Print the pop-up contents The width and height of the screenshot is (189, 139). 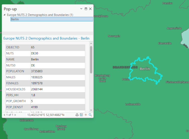(77, 115)
